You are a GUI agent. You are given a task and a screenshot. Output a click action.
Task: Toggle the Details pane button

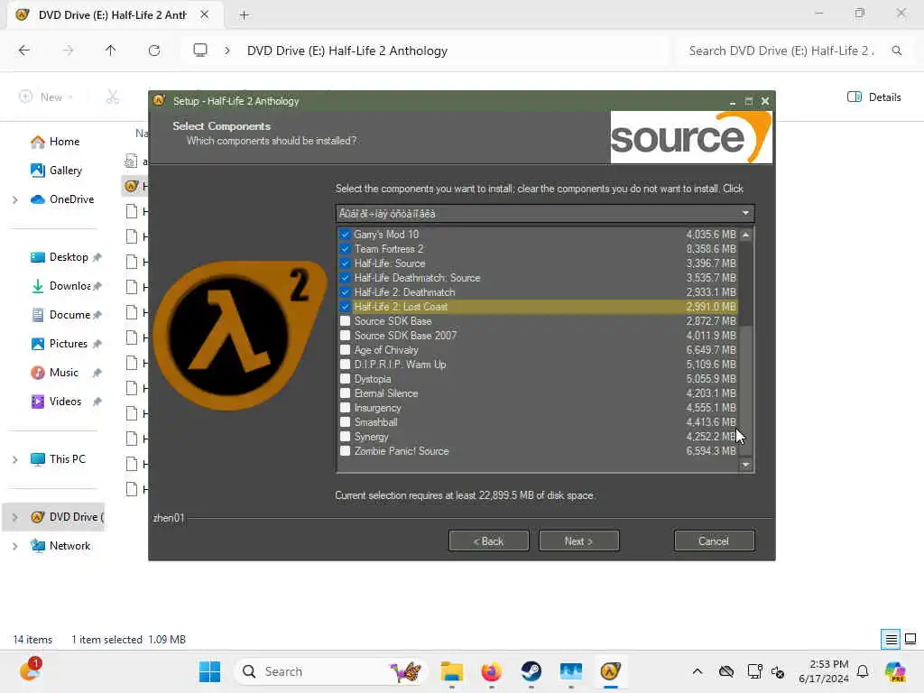coord(873,97)
